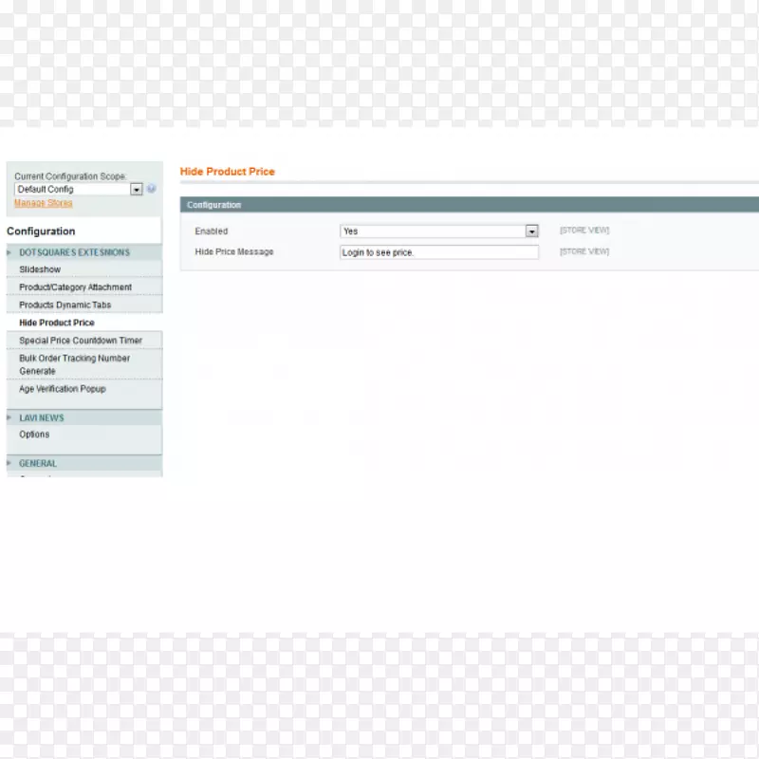The image size is (759, 759).
Task: Click STORE VIEW note beside Hide Price Message
Action: [x=584, y=251]
